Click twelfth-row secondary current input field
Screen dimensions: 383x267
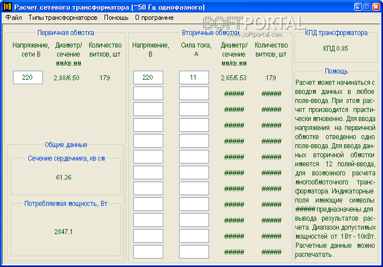pyautogui.click(x=194, y=252)
